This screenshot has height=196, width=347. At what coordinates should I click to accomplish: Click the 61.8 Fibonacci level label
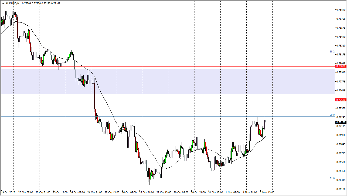(332, 178)
